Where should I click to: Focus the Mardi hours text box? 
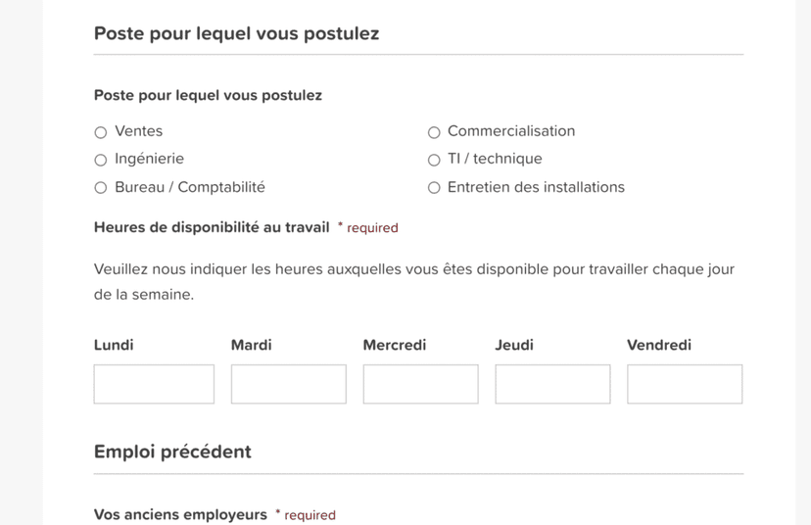[288, 385]
